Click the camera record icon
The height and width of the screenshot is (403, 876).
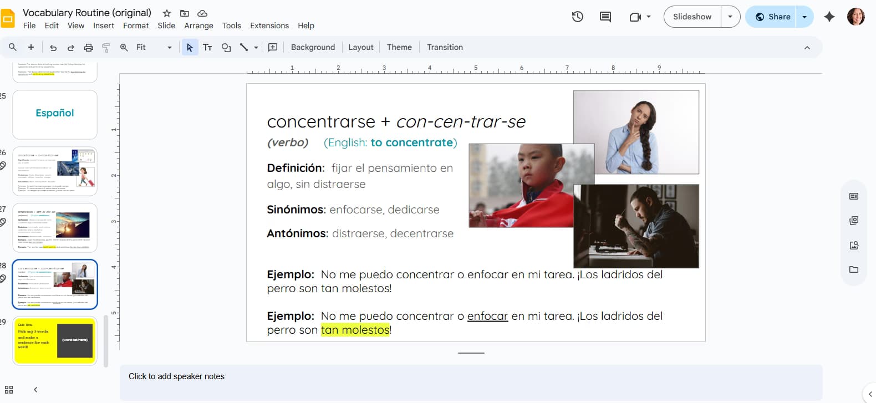(635, 17)
